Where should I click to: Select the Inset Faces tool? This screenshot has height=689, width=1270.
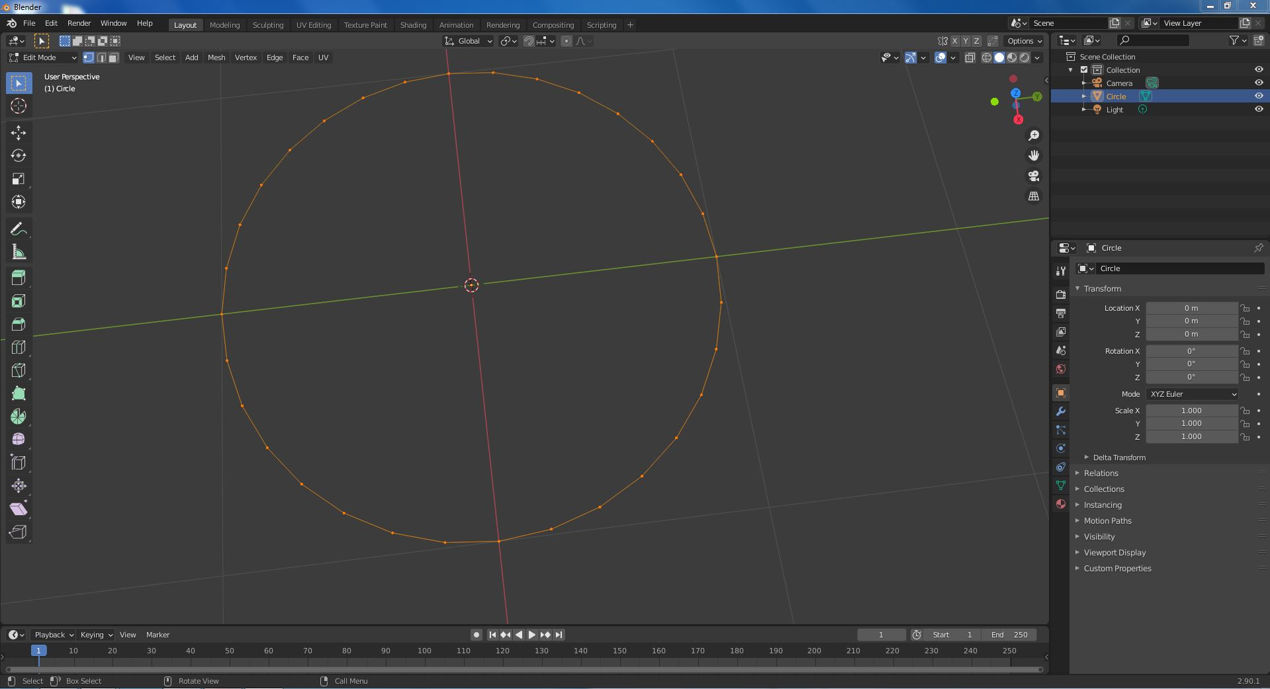pos(19,302)
